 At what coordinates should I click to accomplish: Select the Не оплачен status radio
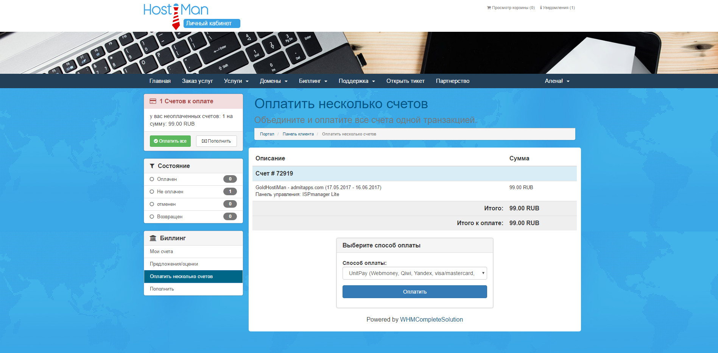coord(152,192)
